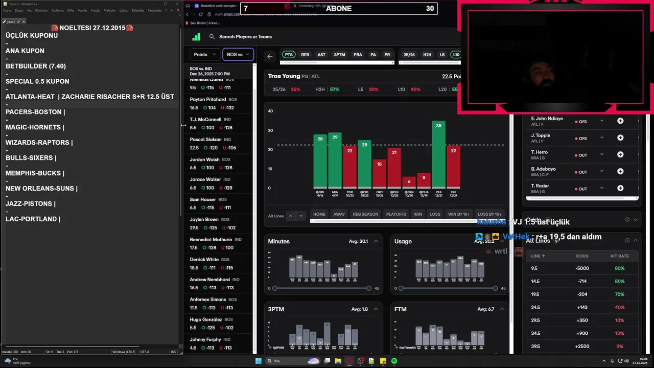Viewport: 654px width, 368px height.
Task: Click REG SEASON filter button
Action: (365, 214)
